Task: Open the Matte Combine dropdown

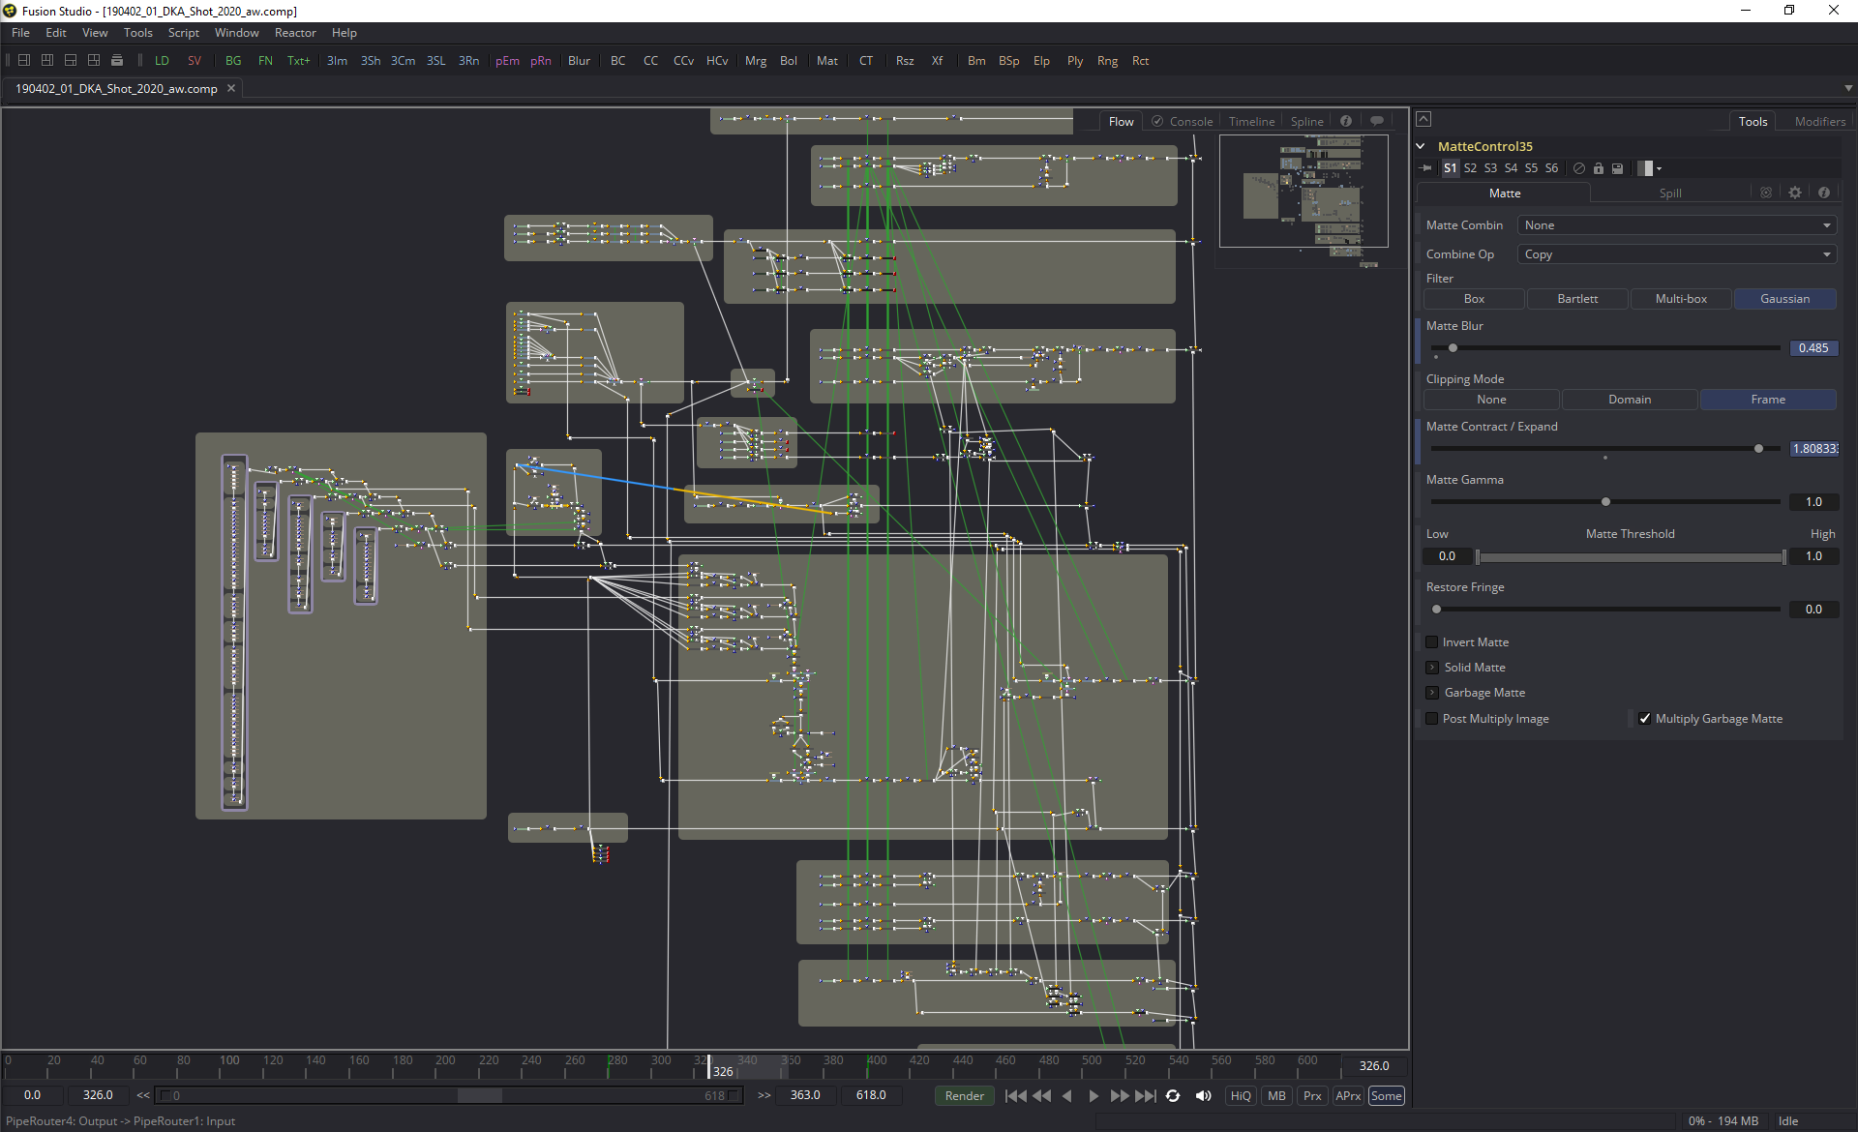Action: coord(1676,225)
